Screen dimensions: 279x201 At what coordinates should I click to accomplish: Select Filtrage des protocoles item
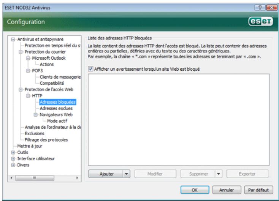46,140
